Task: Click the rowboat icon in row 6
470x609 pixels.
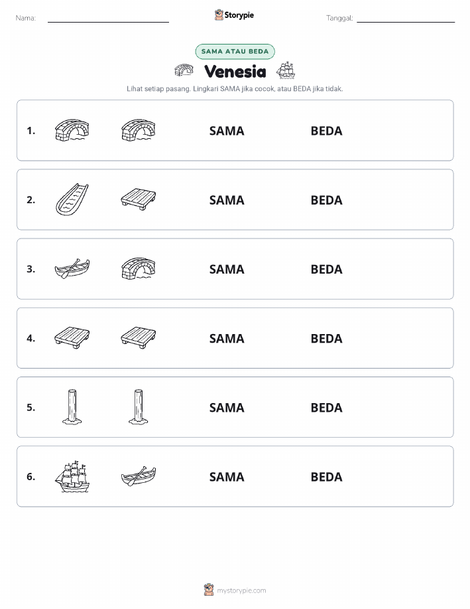Action: pyautogui.click(x=139, y=477)
